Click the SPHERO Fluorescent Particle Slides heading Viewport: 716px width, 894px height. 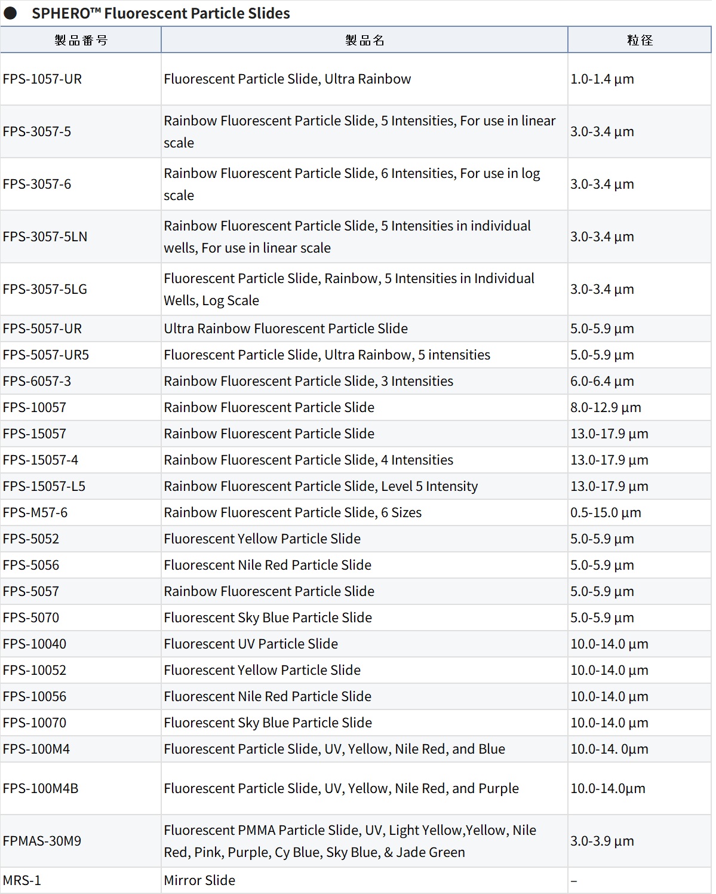pos(161,13)
